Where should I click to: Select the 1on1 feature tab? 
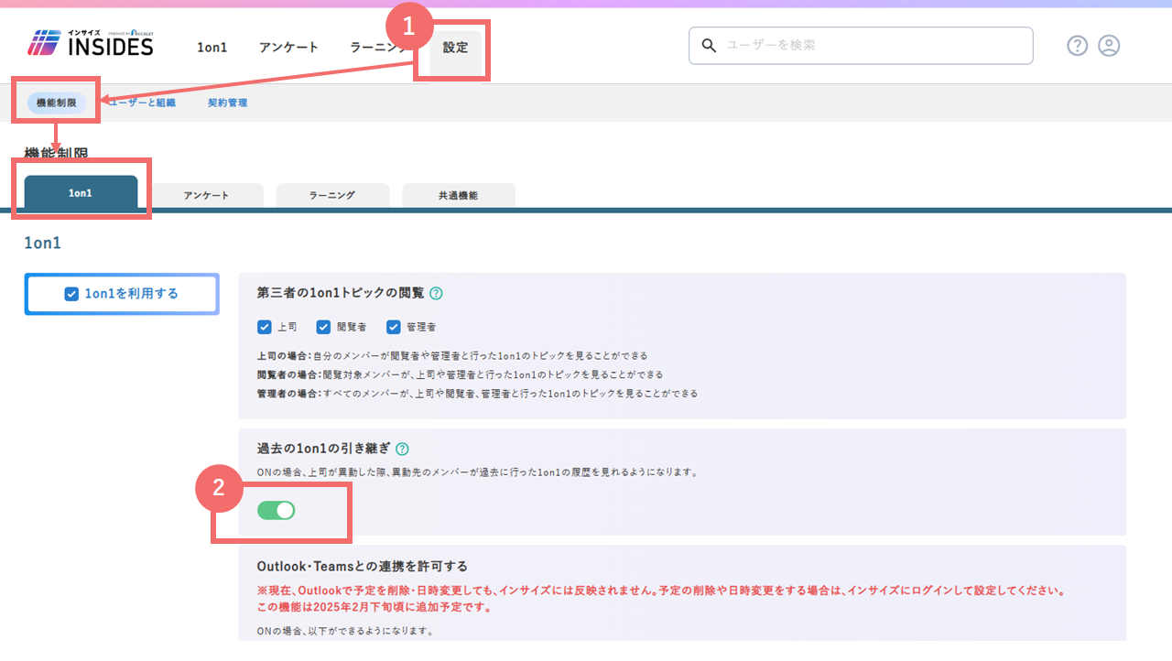81,194
